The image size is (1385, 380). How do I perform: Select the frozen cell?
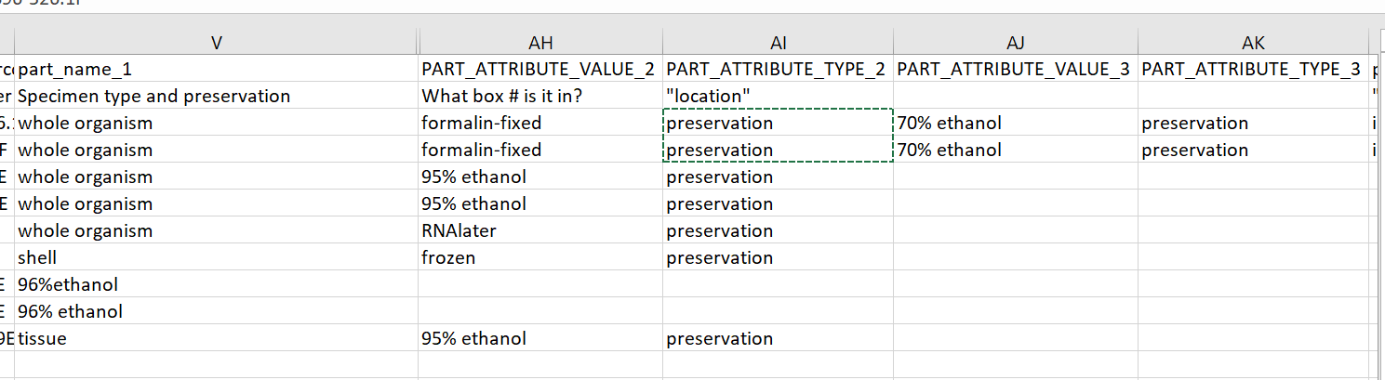click(540, 257)
